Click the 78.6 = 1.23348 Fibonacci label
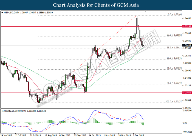This screenshot has width=192, height=137. click(x=174, y=83)
